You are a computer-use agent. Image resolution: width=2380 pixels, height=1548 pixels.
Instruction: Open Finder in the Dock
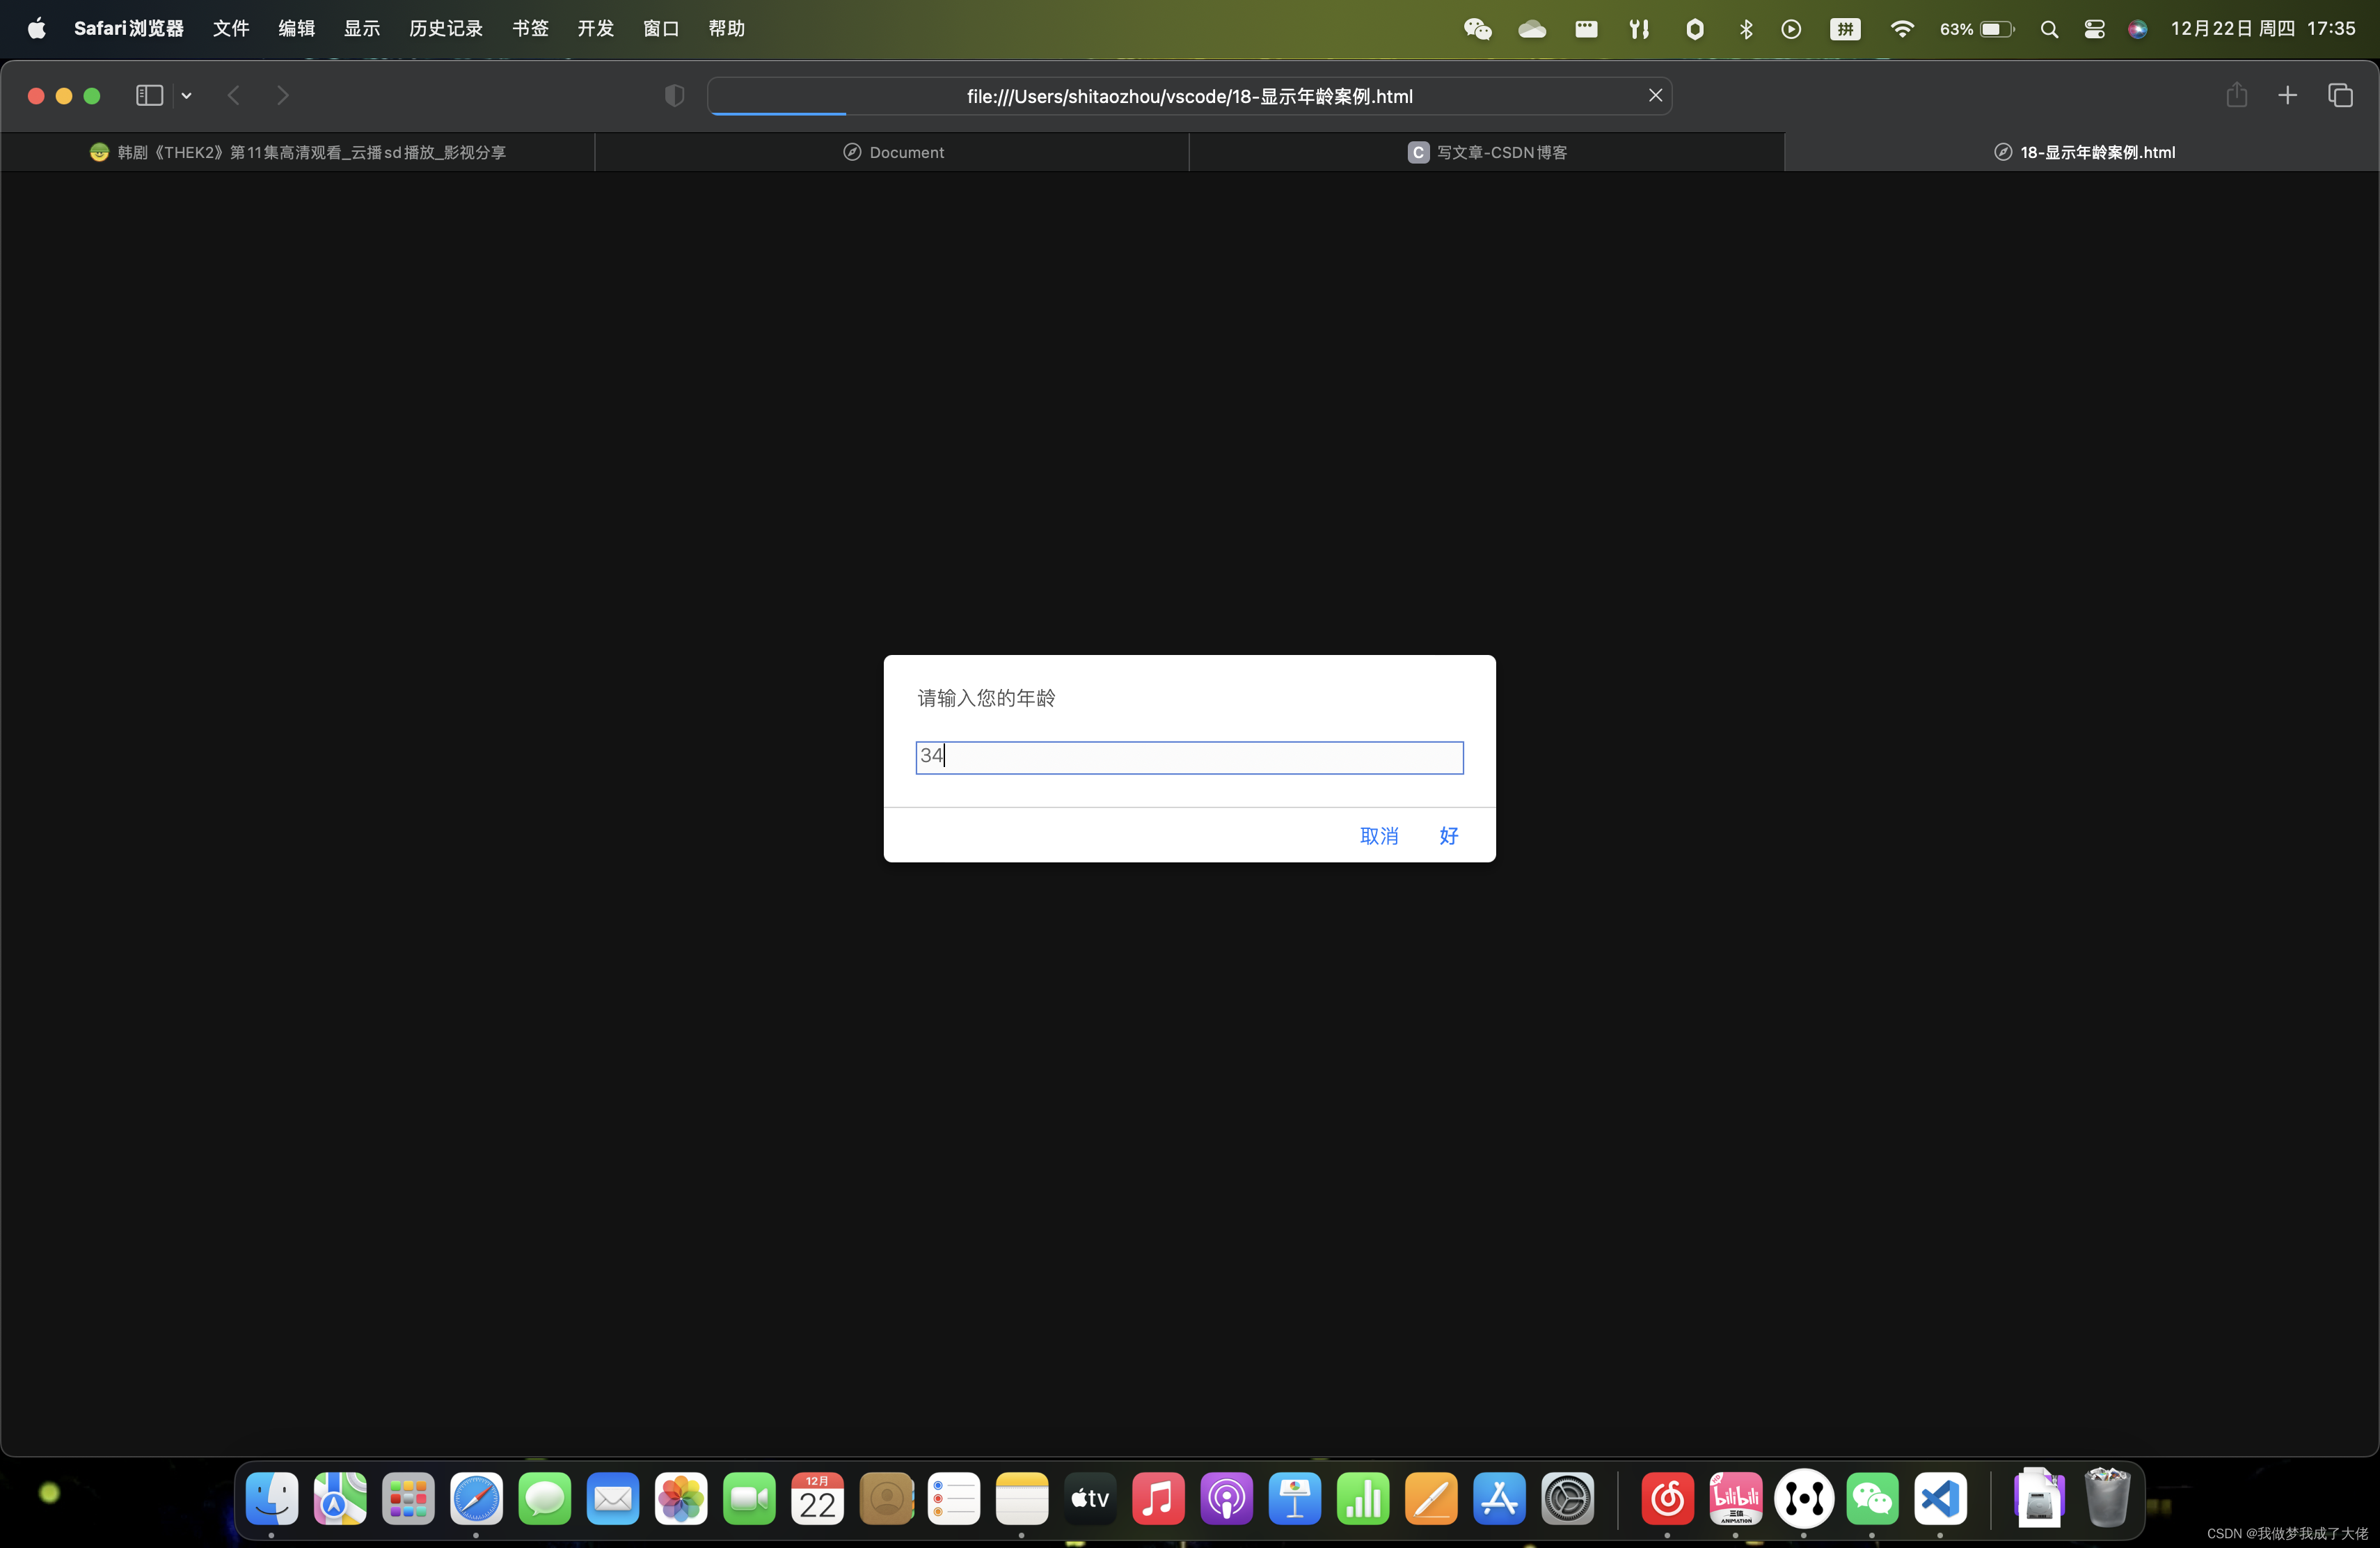coord(272,1498)
